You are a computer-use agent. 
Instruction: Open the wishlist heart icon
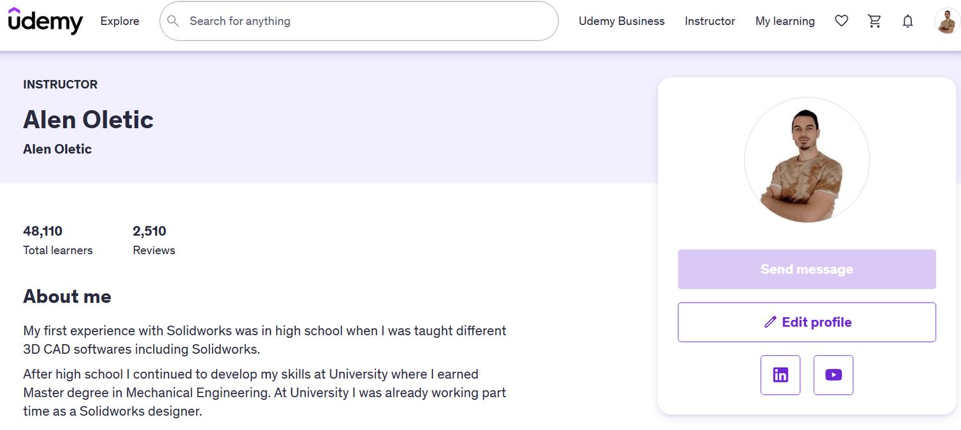[841, 21]
